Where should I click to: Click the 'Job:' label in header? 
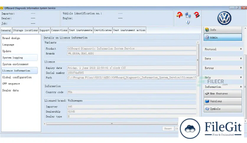(x=4, y=23)
